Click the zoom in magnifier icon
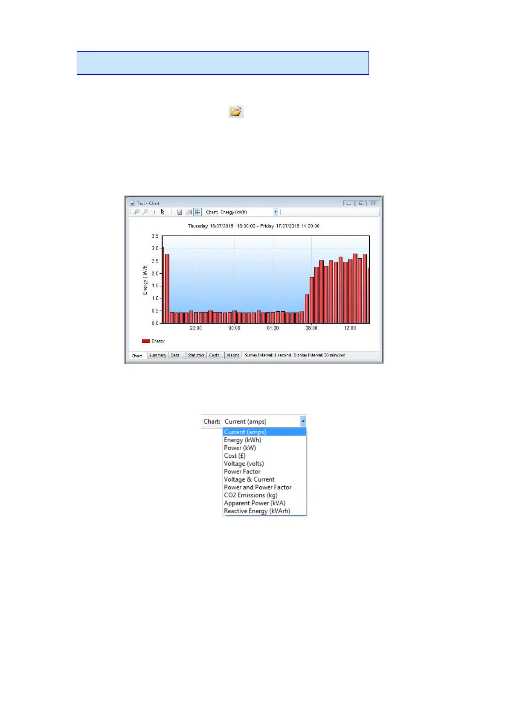This screenshot has width=508, height=719. (136, 212)
